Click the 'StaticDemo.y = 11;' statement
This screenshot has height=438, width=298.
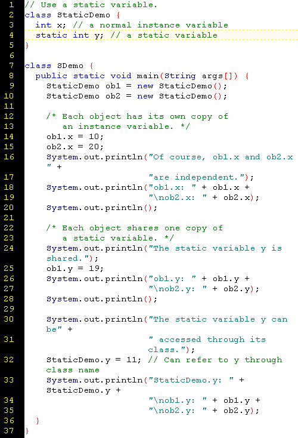94,360
